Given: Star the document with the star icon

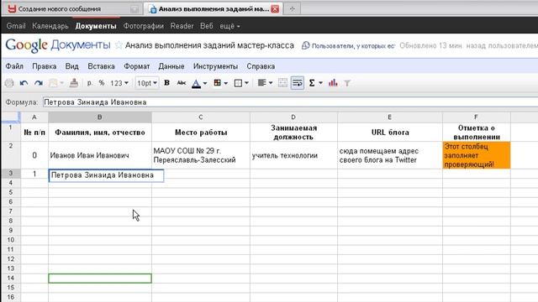Looking at the screenshot, I should coord(119,45).
